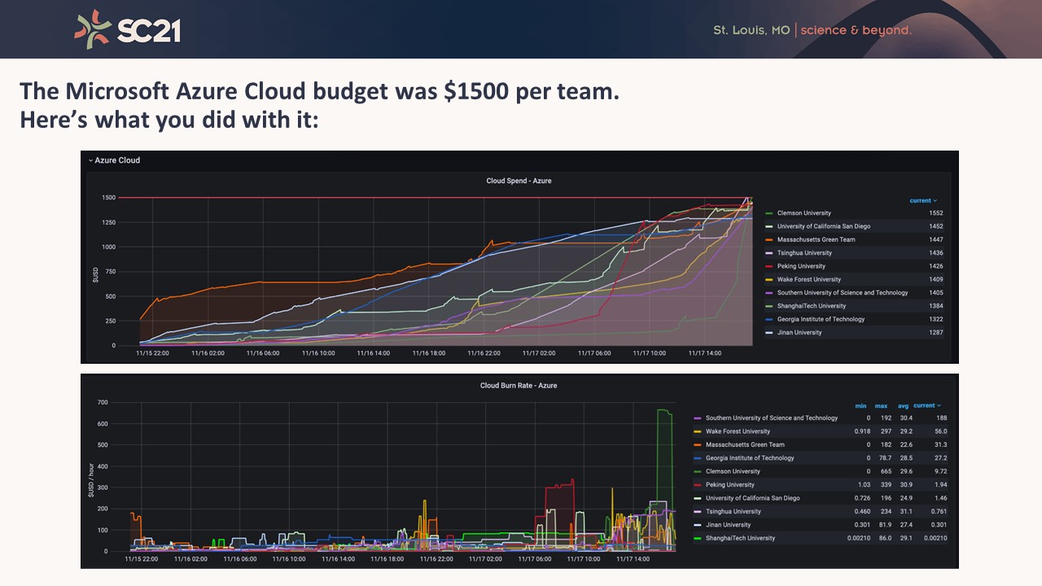Select Clemson University in Burn Rate legend
The height and width of the screenshot is (586, 1042).
[x=733, y=471]
